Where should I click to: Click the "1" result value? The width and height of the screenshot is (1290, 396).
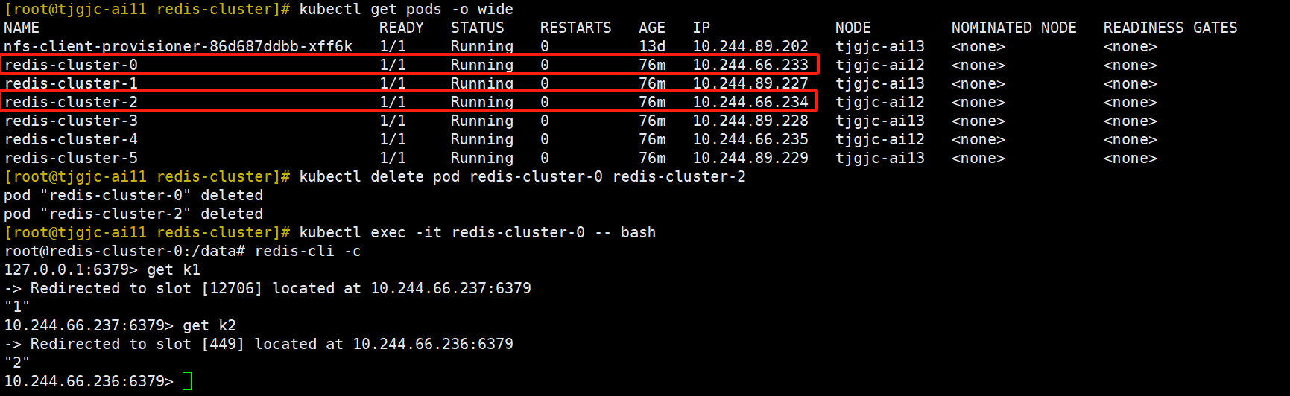17,307
